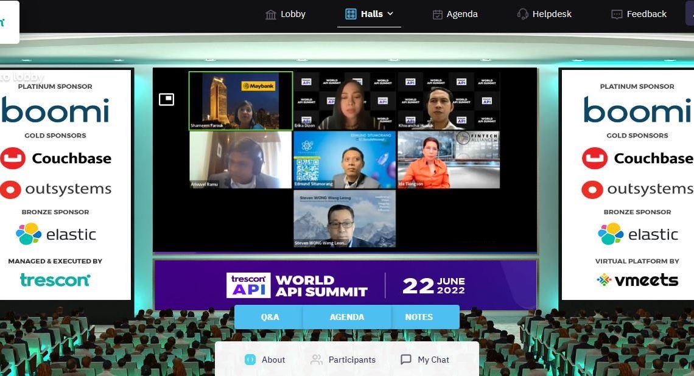Select Ida Tiongson's Fintech Alliance video tile
Screen dimensions: 694x376
448,159
